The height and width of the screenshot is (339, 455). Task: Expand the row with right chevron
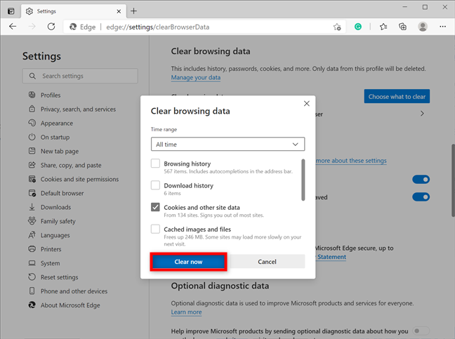pyautogui.click(x=422, y=114)
